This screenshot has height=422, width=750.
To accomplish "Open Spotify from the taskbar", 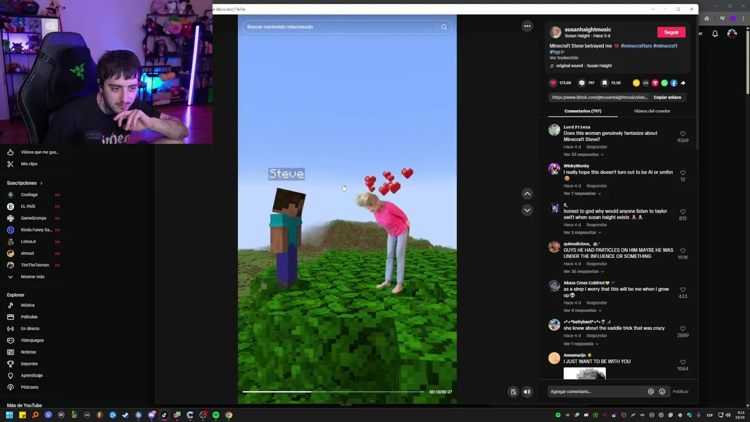I will point(216,415).
